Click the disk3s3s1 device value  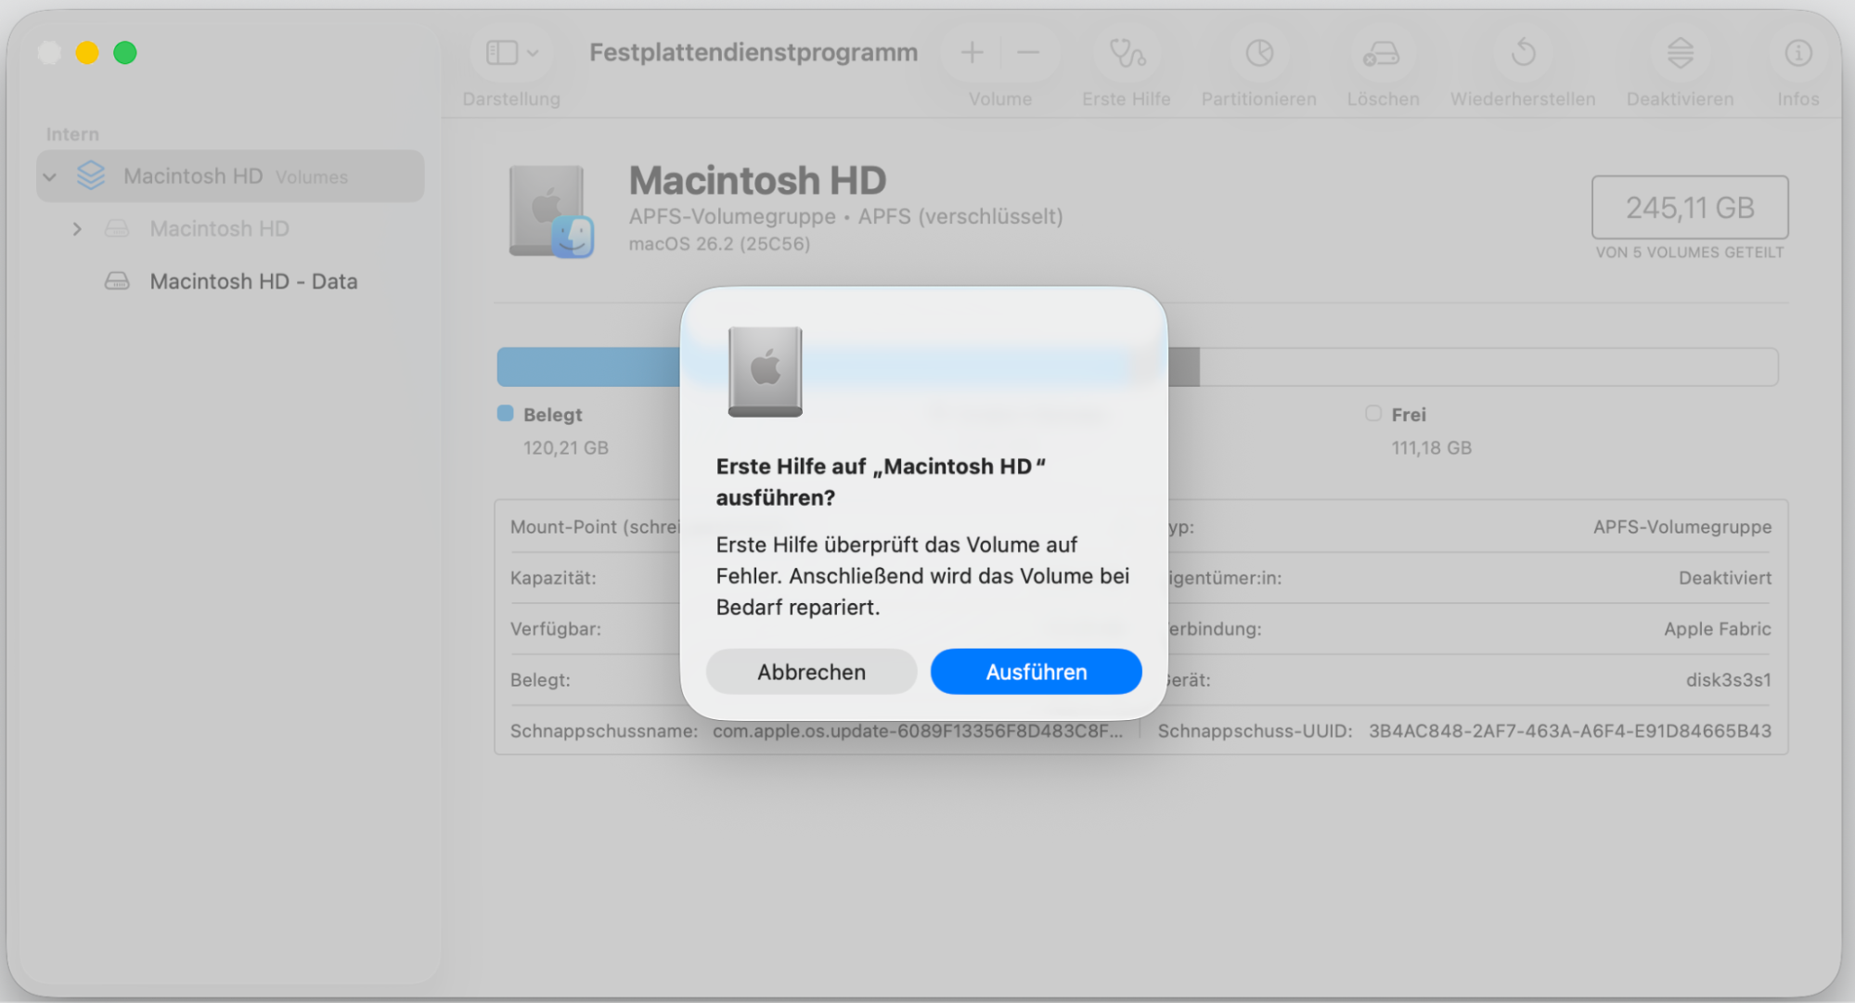pos(1728,680)
